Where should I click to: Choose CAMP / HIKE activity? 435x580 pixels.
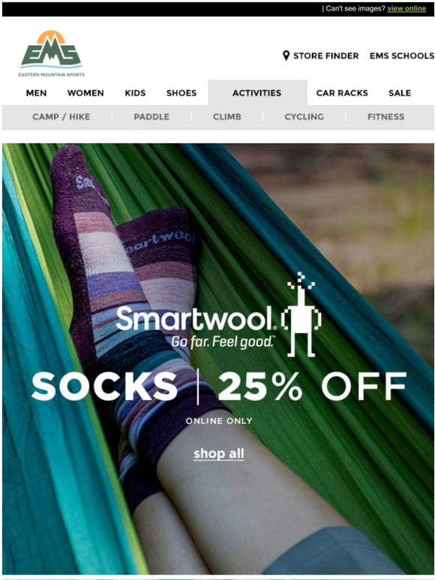tap(61, 117)
